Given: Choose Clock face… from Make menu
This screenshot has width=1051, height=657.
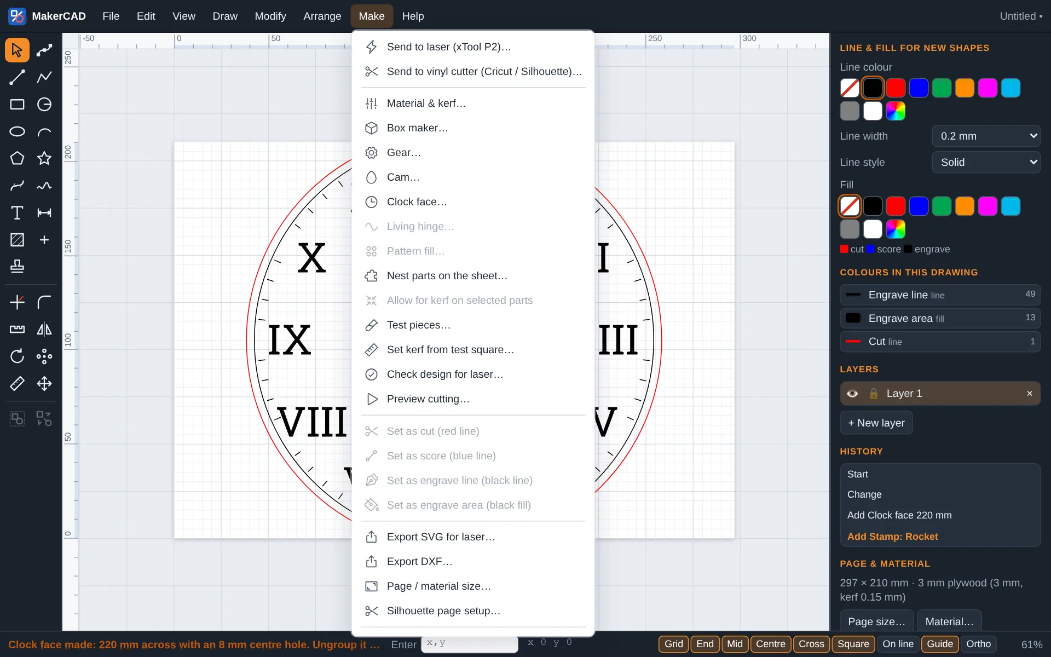Looking at the screenshot, I should point(473,202).
